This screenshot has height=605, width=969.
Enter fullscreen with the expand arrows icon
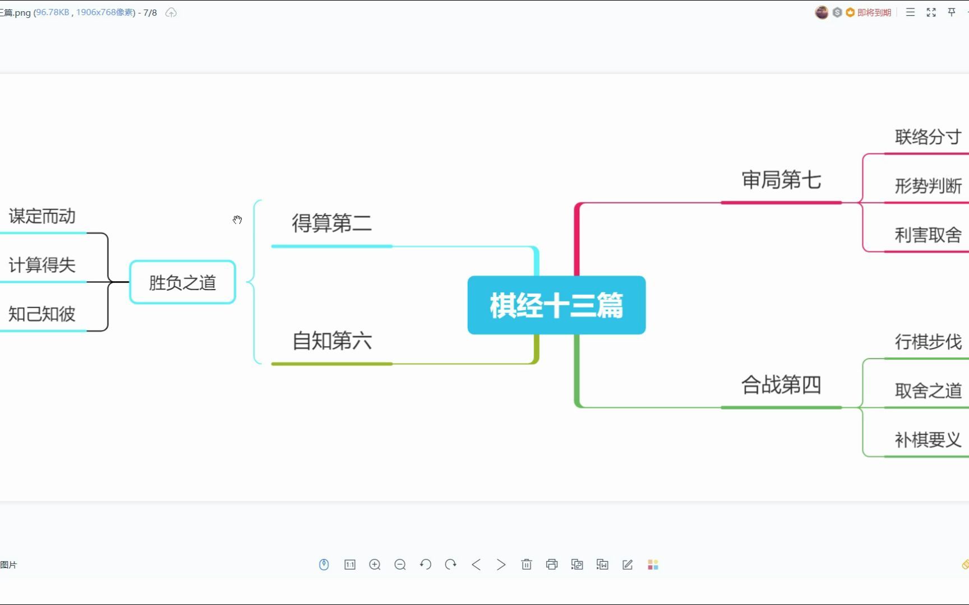(931, 12)
